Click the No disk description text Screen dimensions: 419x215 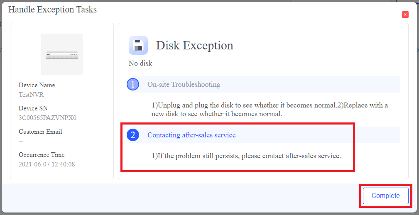(140, 64)
